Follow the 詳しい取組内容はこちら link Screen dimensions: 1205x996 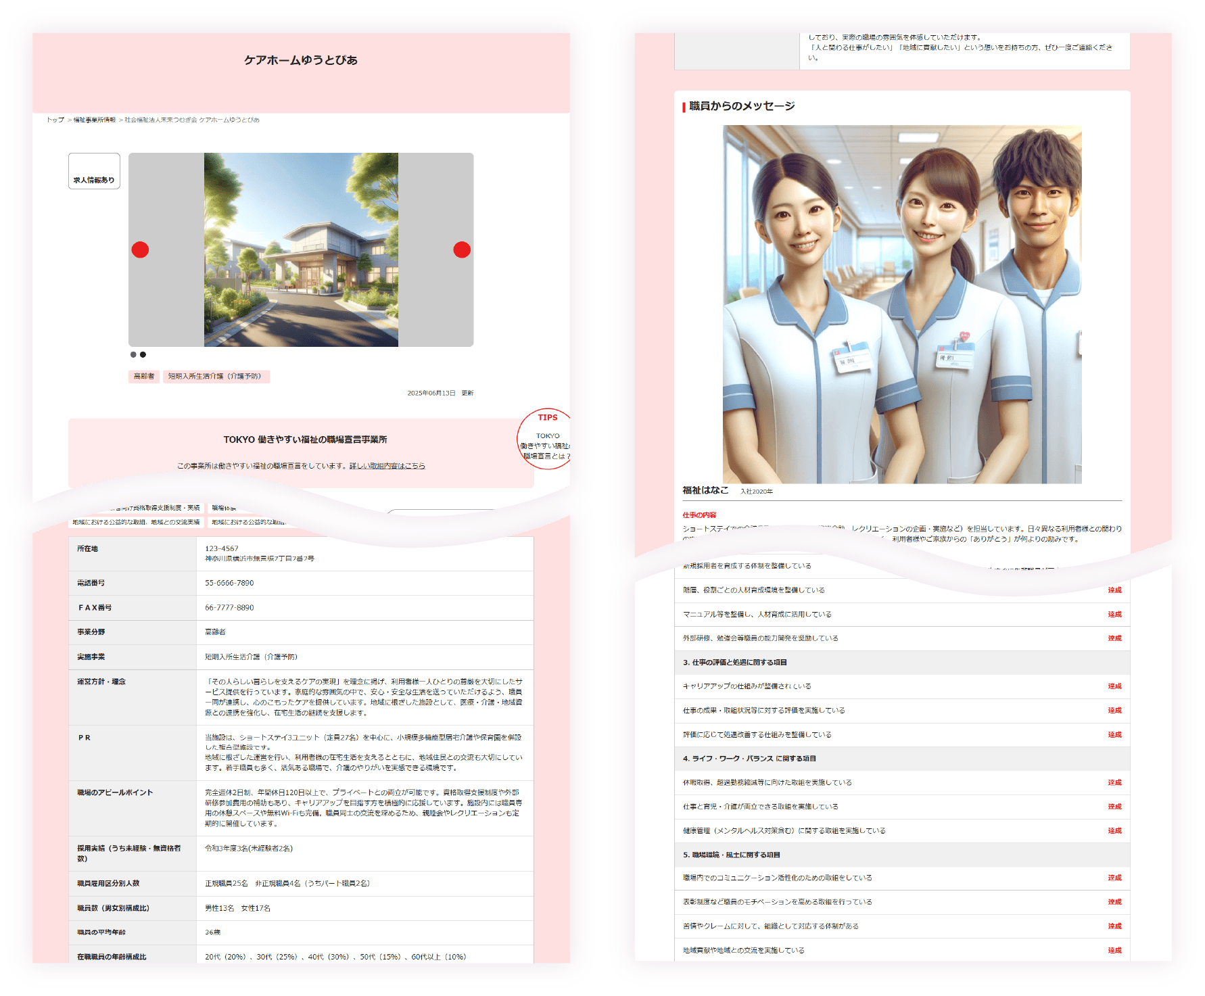coord(387,466)
